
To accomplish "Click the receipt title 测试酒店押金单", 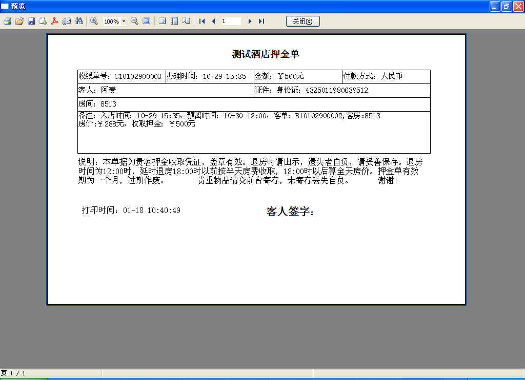I will point(266,54).
